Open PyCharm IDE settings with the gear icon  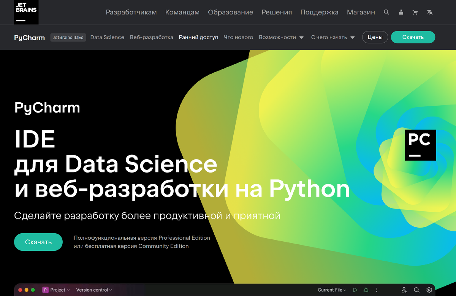click(x=429, y=290)
